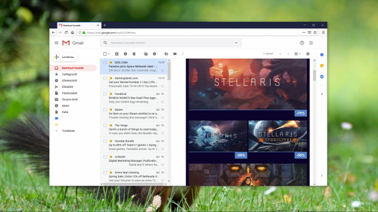Viewport: 378px width, 212px height.
Task: Snooze message with the clock toolbar icon
Action: (x=154, y=54)
